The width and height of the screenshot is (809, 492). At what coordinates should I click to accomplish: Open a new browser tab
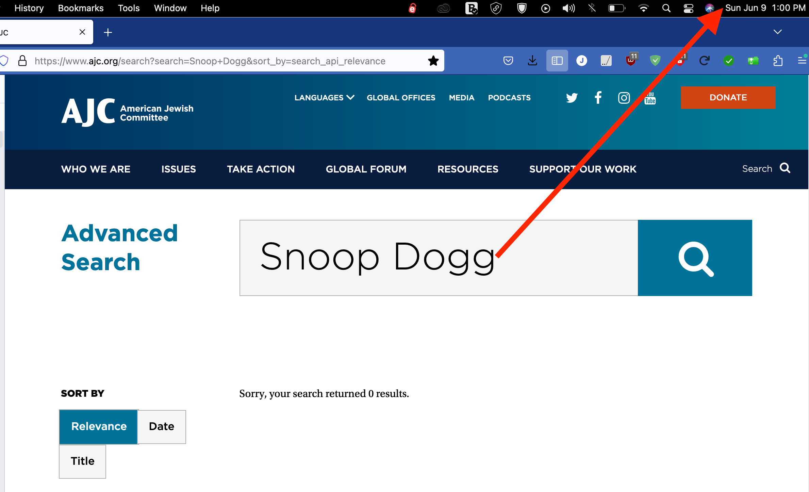coord(108,32)
